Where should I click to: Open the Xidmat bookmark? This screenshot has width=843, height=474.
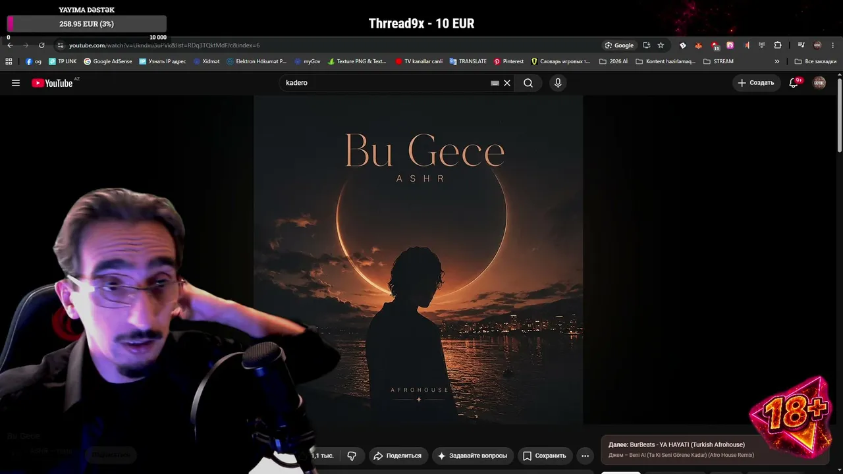tap(206, 61)
